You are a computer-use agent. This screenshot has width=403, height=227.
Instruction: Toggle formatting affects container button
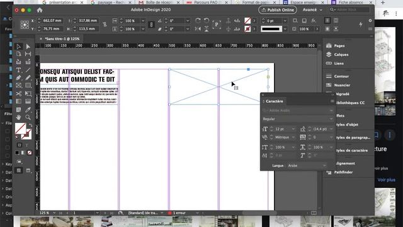20,145
